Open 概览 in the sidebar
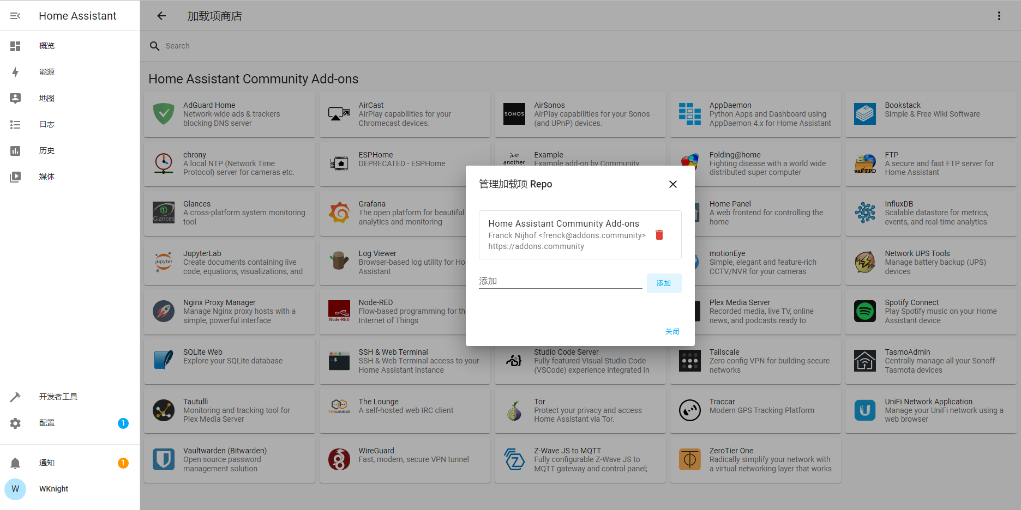1021x510 pixels. (x=47, y=46)
